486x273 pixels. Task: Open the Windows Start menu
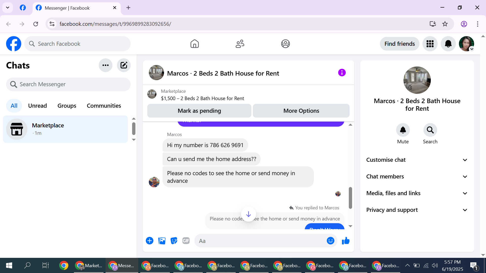[9, 265]
